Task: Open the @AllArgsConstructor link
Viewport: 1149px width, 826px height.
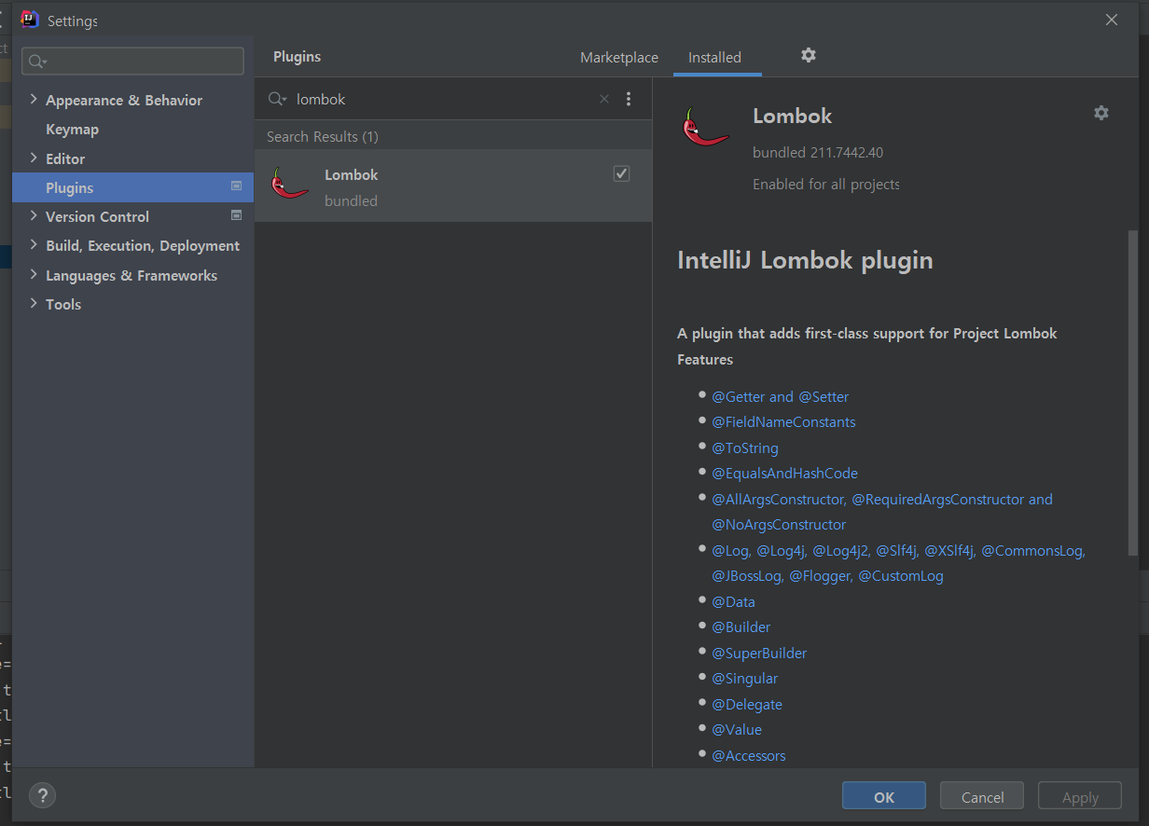Action: (778, 499)
